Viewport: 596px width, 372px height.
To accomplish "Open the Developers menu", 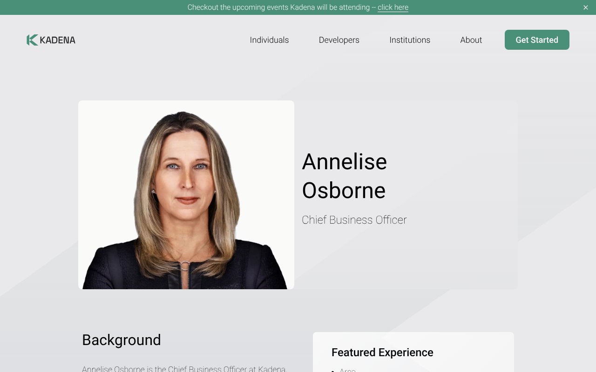I will coord(339,40).
